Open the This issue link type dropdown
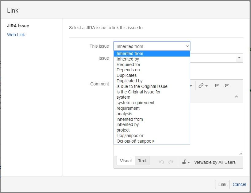This screenshot has height=193, width=251. coord(152,46)
